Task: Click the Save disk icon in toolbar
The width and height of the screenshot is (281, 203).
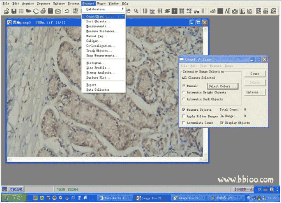Action: [x=14, y=11]
